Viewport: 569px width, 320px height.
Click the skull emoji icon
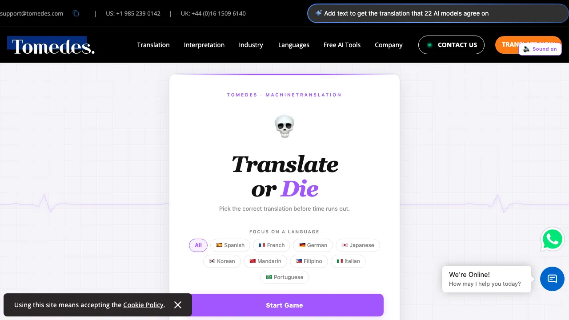(x=284, y=126)
